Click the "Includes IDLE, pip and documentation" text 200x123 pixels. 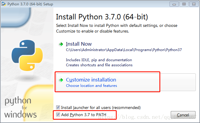click(99, 60)
